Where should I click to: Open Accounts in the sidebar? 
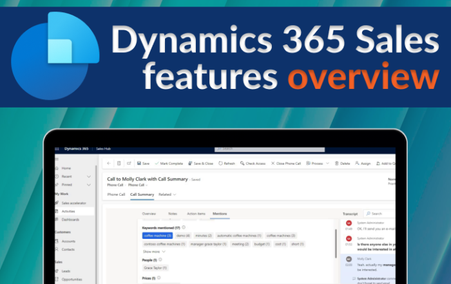coord(68,241)
